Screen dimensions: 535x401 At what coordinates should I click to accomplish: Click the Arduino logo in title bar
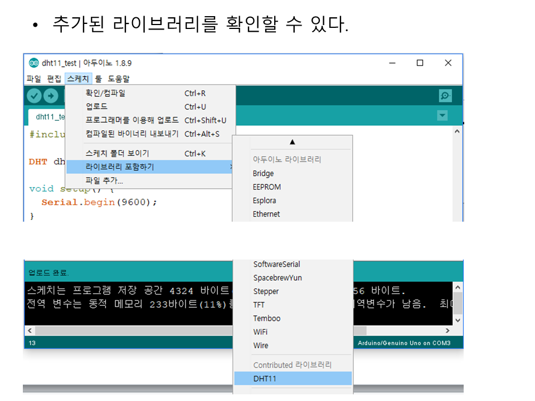(34, 63)
